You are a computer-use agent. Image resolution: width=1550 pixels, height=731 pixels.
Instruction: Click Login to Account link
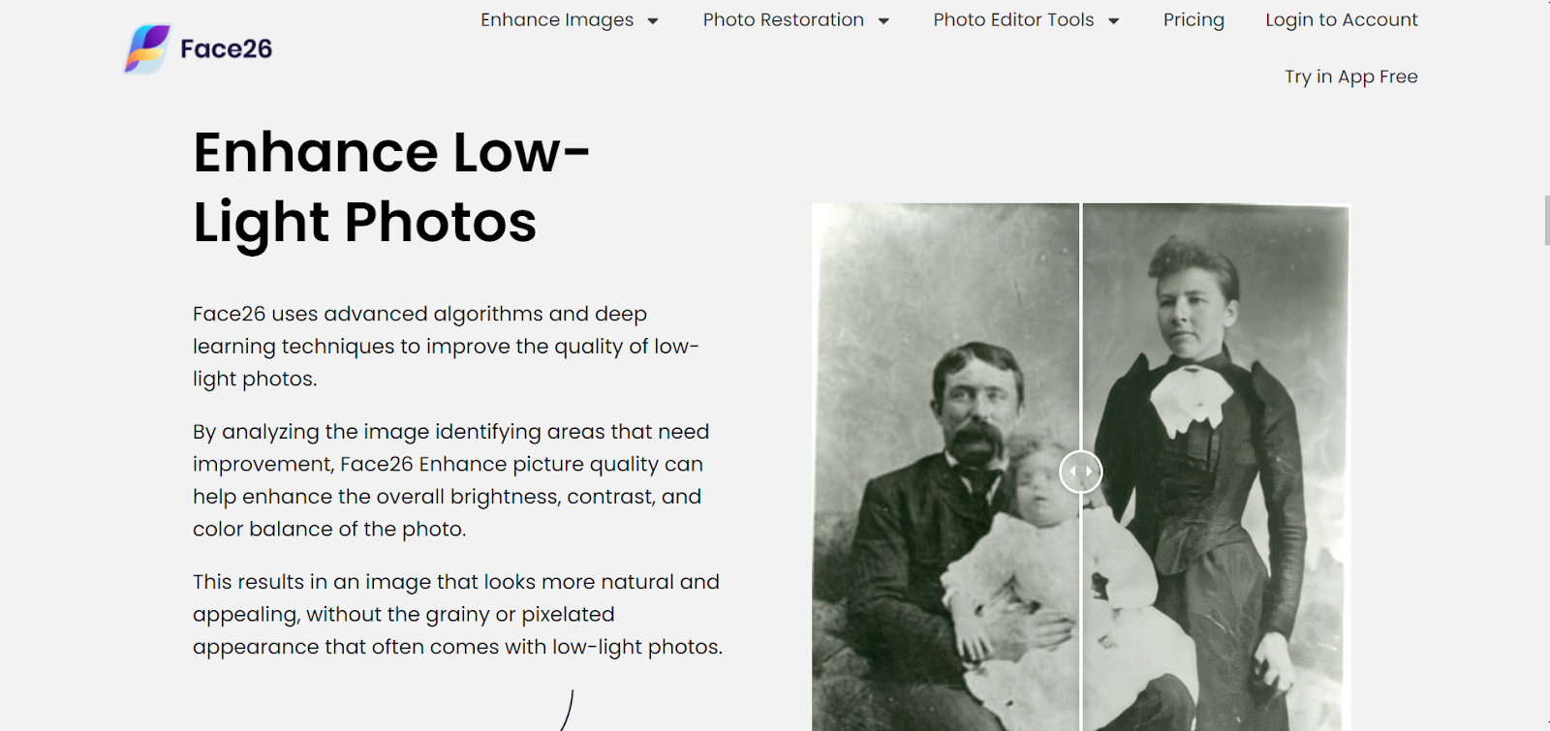point(1342,20)
